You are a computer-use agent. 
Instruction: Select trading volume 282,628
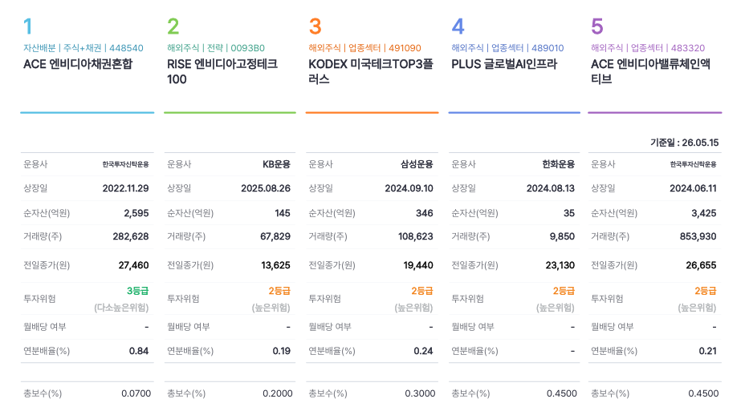tap(131, 236)
